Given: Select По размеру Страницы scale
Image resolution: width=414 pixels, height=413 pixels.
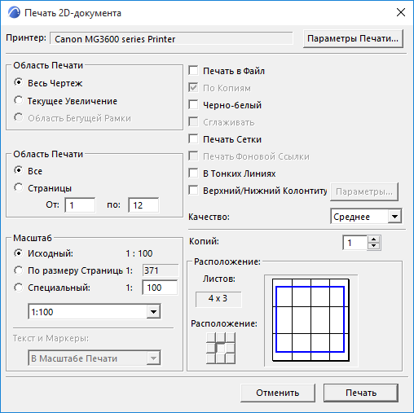Looking at the screenshot, I should pos(18,270).
